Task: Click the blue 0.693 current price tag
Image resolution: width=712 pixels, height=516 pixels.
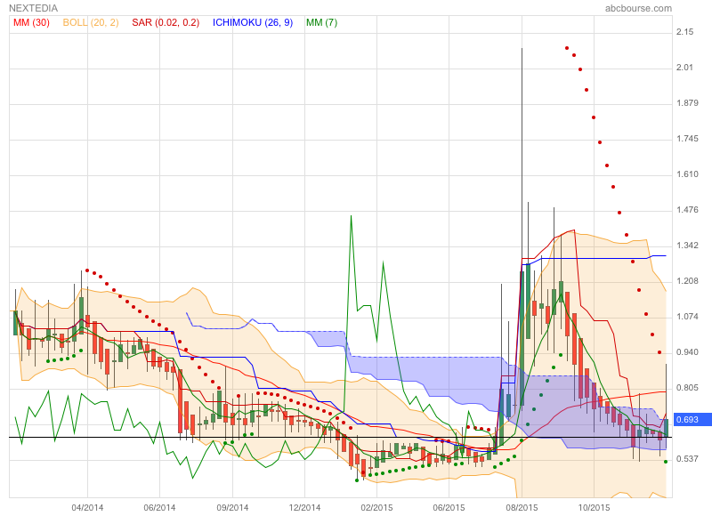Action: (x=692, y=419)
